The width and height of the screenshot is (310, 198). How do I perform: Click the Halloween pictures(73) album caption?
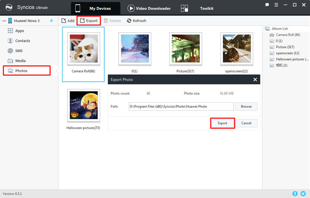[x=83, y=128]
